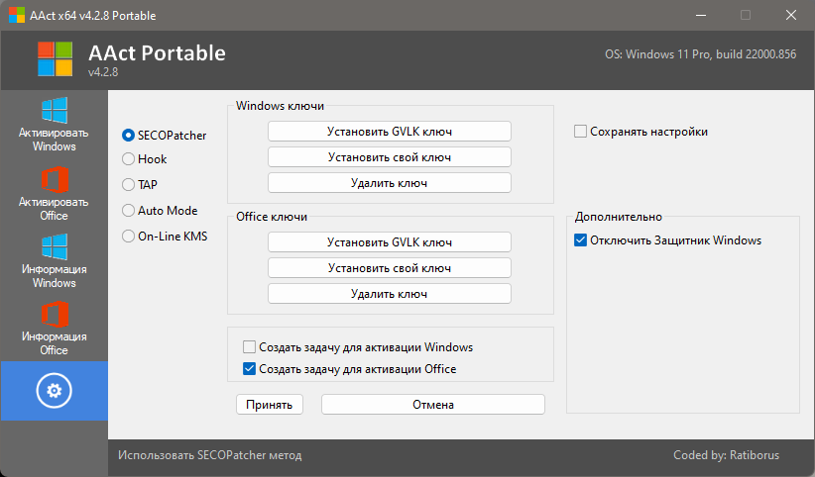Click the Принять button
The height and width of the screenshot is (477, 815).
[270, 405]
